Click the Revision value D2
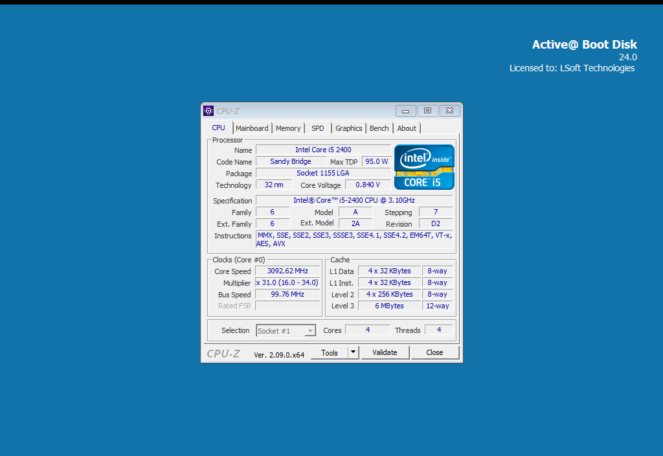 (436, 223)
